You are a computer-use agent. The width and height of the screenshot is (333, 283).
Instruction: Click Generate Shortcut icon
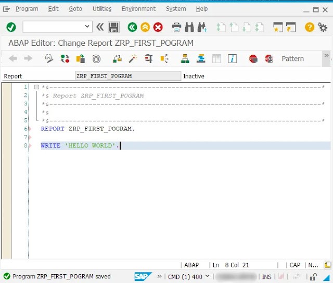point(291,27)
